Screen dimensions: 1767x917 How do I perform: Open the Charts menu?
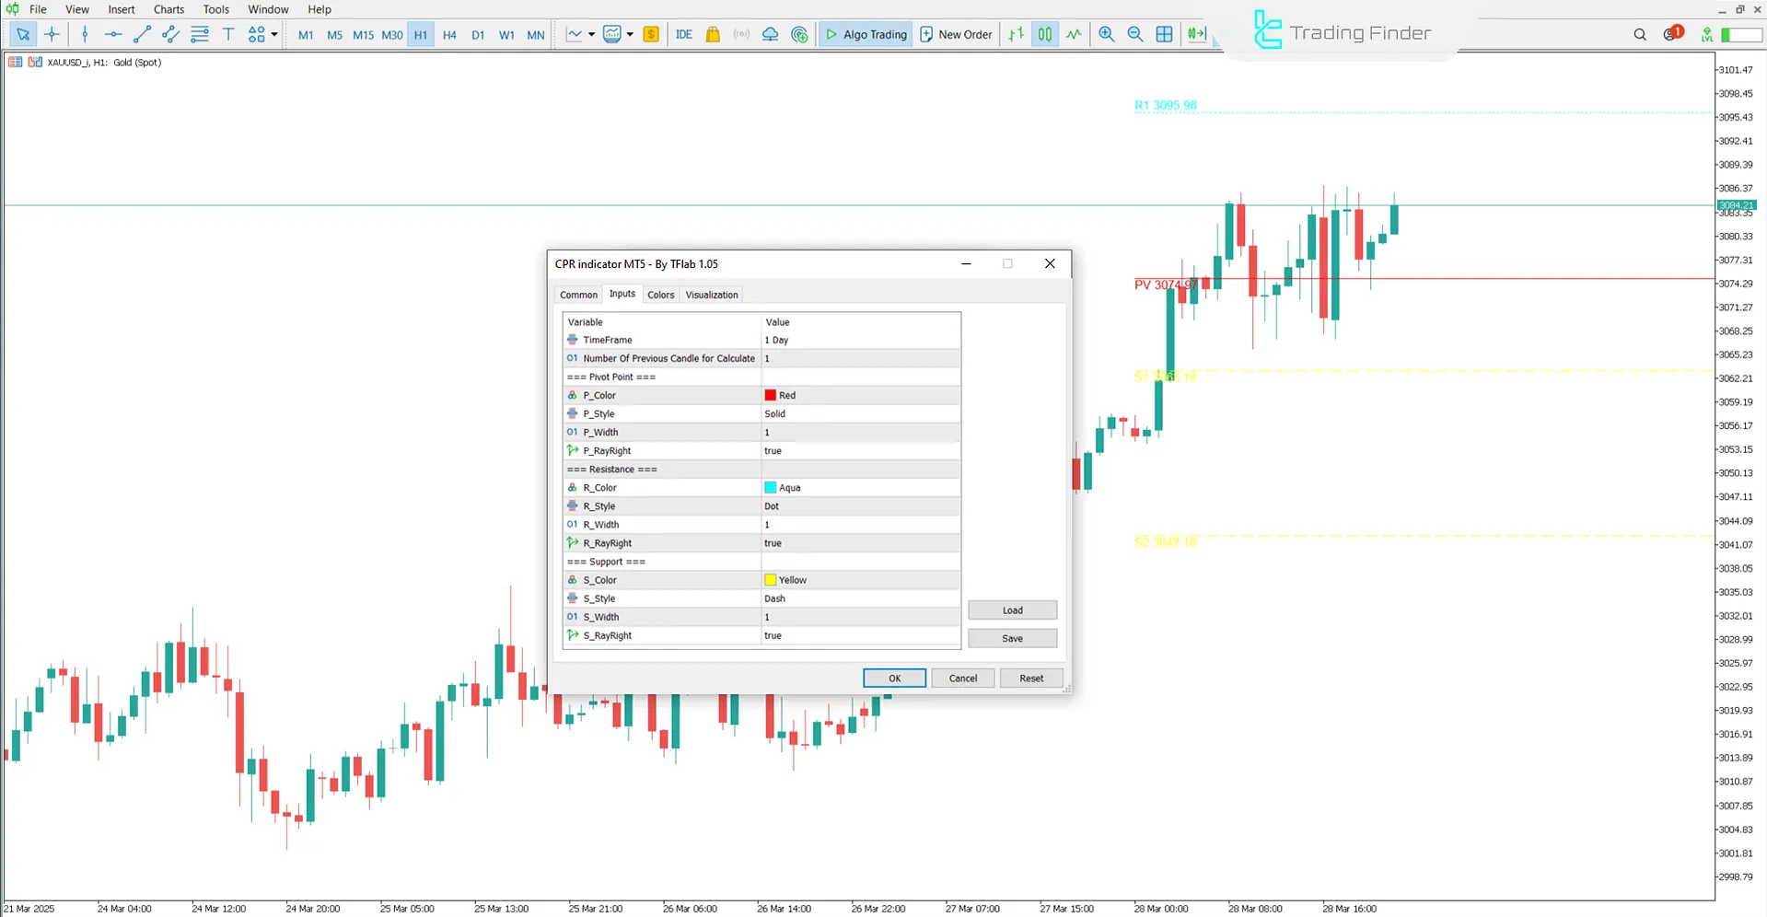(x=169, y=9)
